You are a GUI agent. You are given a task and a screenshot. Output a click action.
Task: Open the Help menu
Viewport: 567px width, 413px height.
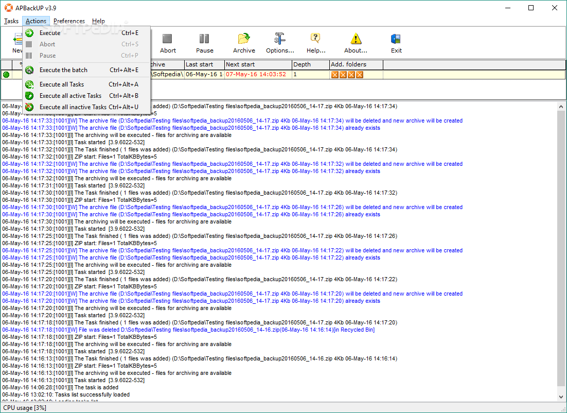(98, 21)
